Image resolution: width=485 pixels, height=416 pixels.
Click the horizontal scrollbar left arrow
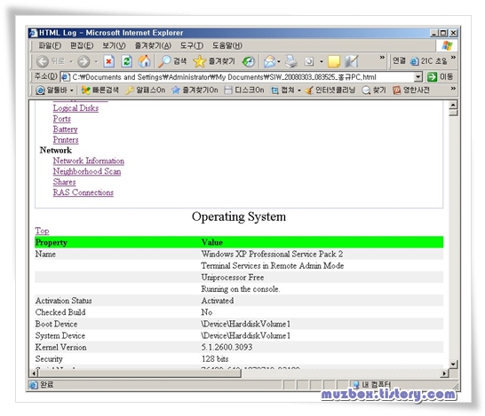(x=34, y=373)
